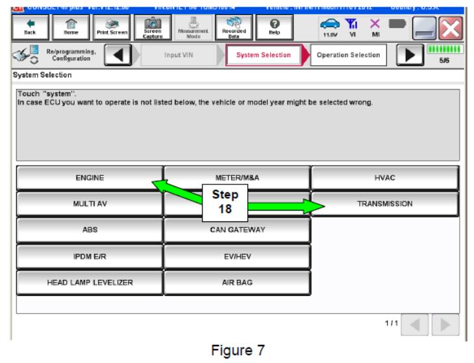This screenshot has width=474, height=363.
Task: Click the 'Touch "system"' instruction text
Action: pos(47,94)
